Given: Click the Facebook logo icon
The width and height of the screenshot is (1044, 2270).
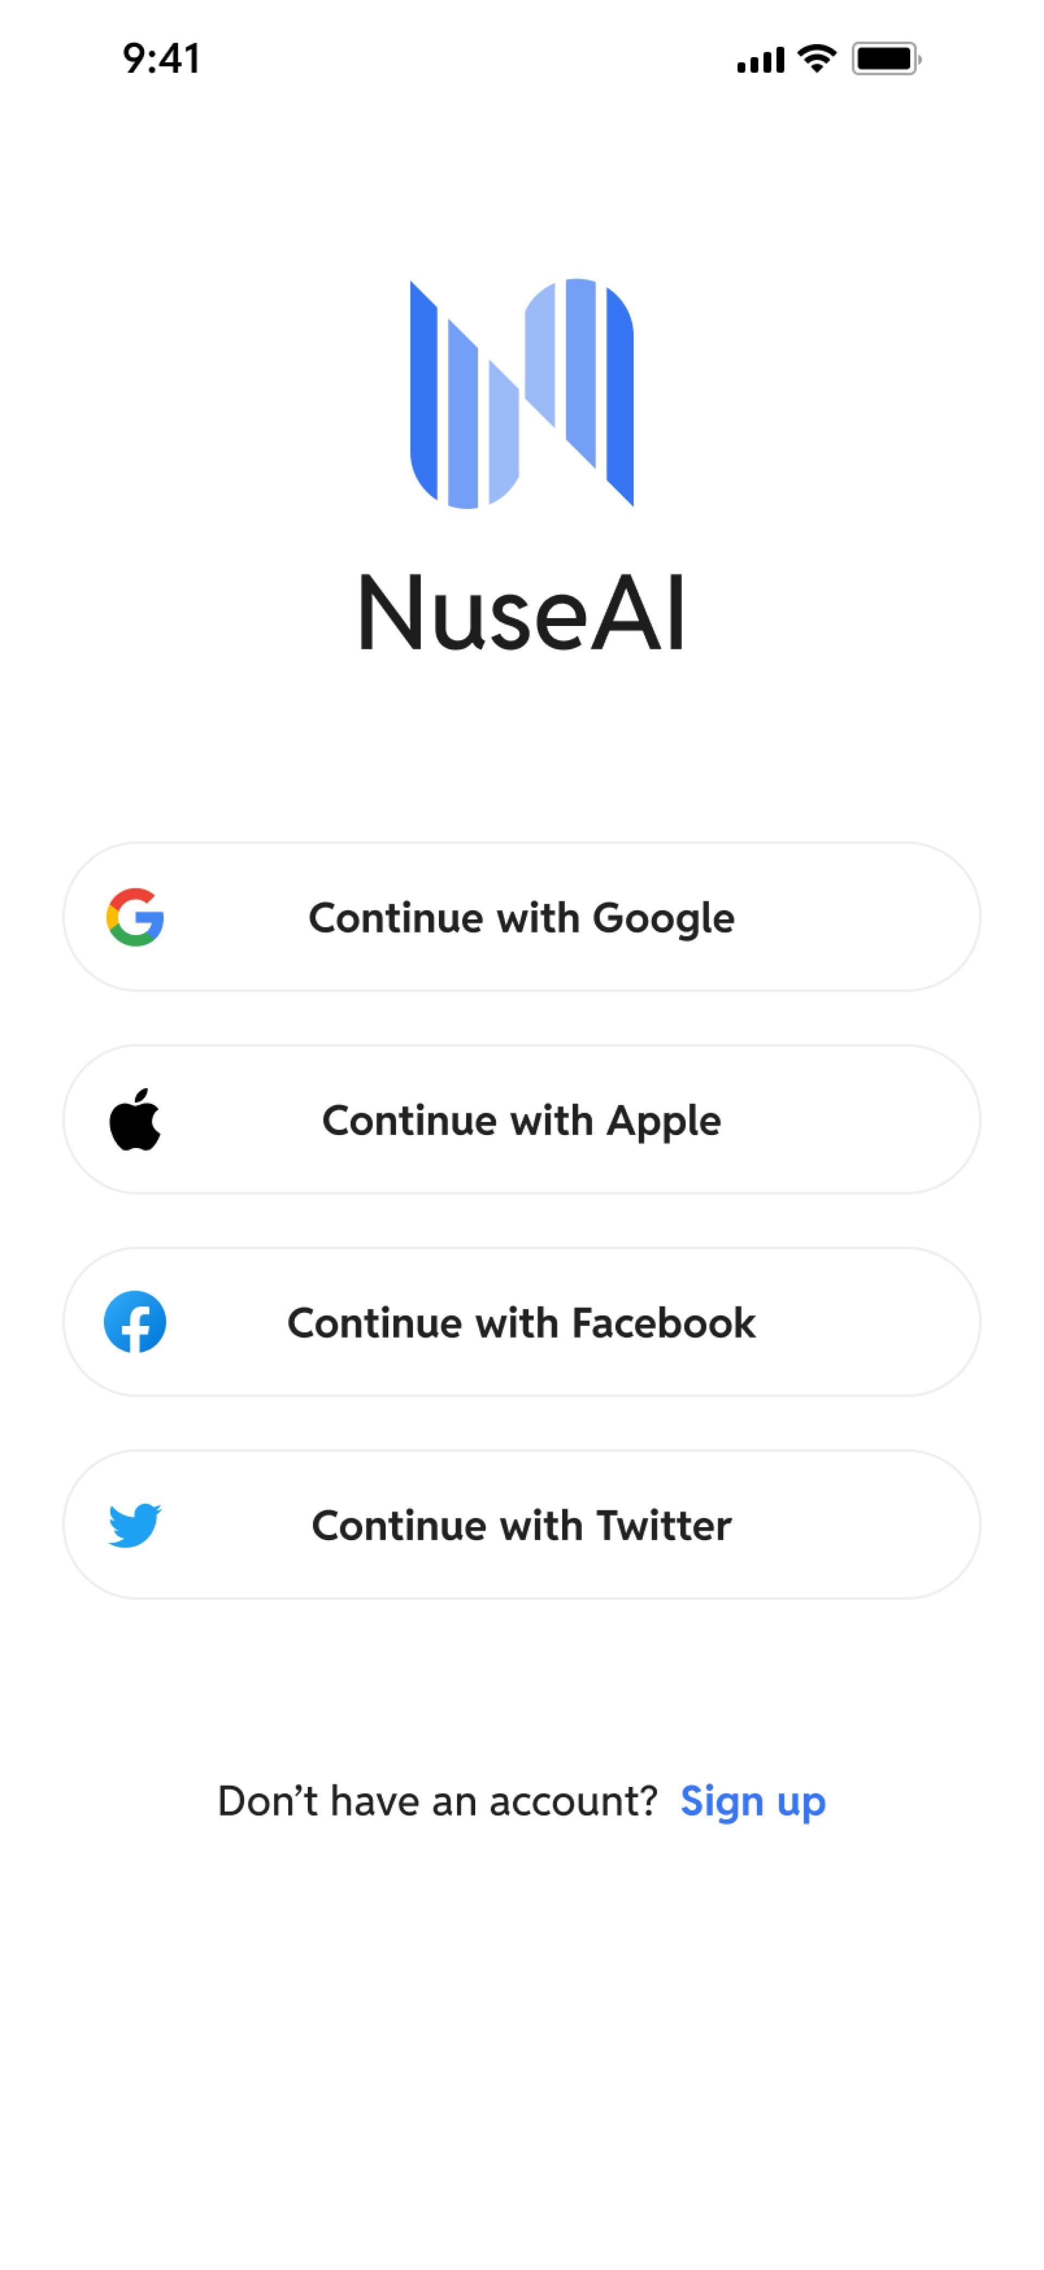Looking at the screenshot, I should point(135,1322).
